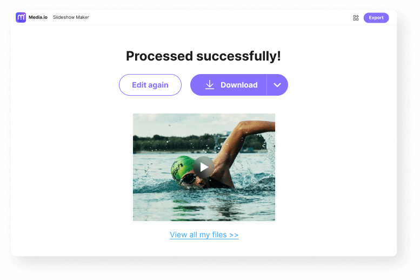The width and height of the screenshot is (420, 280).
Task: Click the water reflection at the preview bottom
Action: 204,208
